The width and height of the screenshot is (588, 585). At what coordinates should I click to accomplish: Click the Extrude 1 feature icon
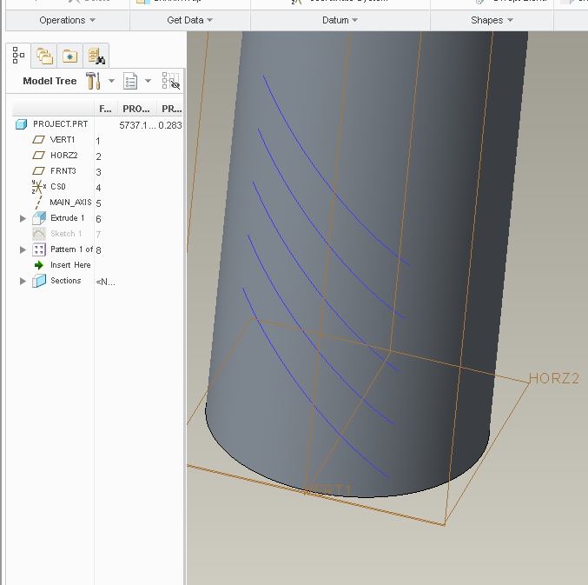39,218
